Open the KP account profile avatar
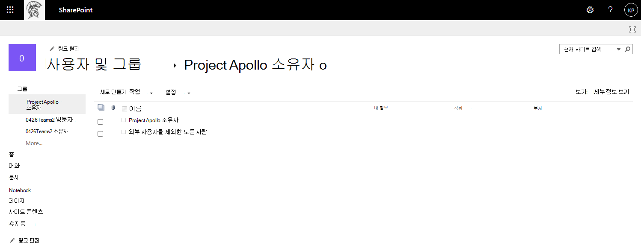Image resolution: width=641 pixels, height=251 pixels. (631, 10)
